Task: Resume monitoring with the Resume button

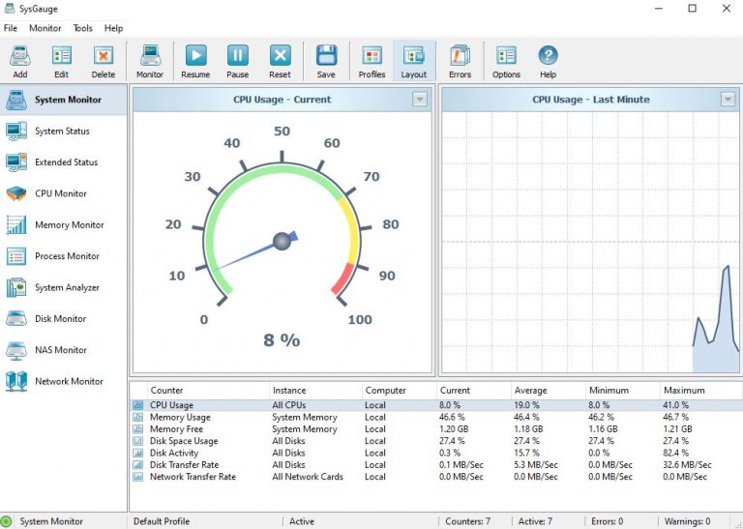Action: [x=195, y=61]
